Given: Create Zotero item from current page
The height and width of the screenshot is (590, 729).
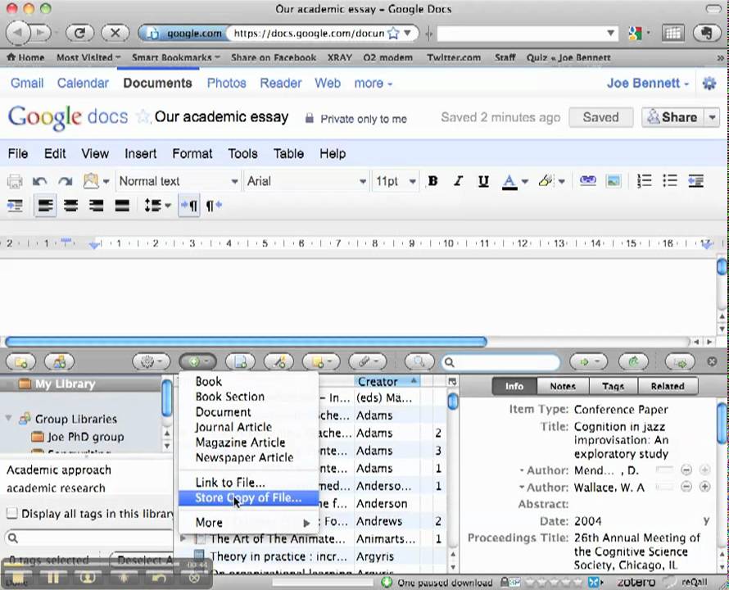Looking at the screenshot, I should click(240, 362).
